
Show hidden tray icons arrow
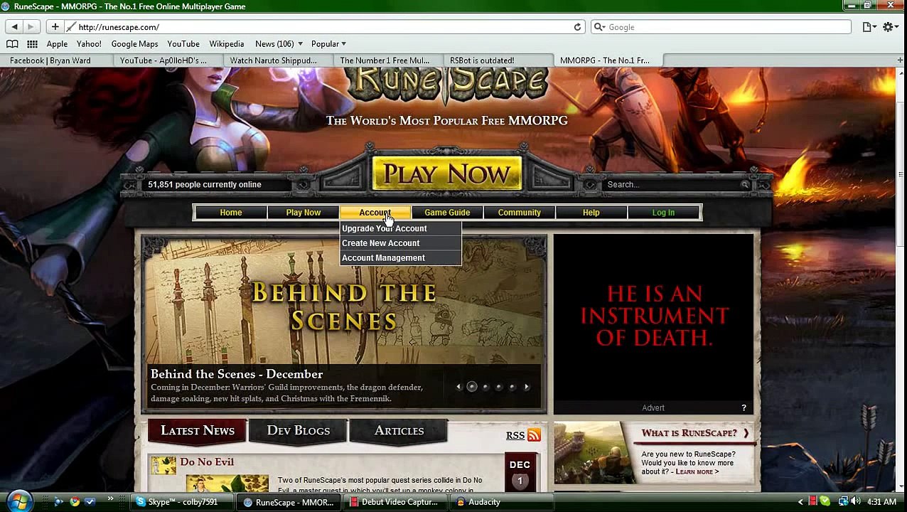coord(800,502)
